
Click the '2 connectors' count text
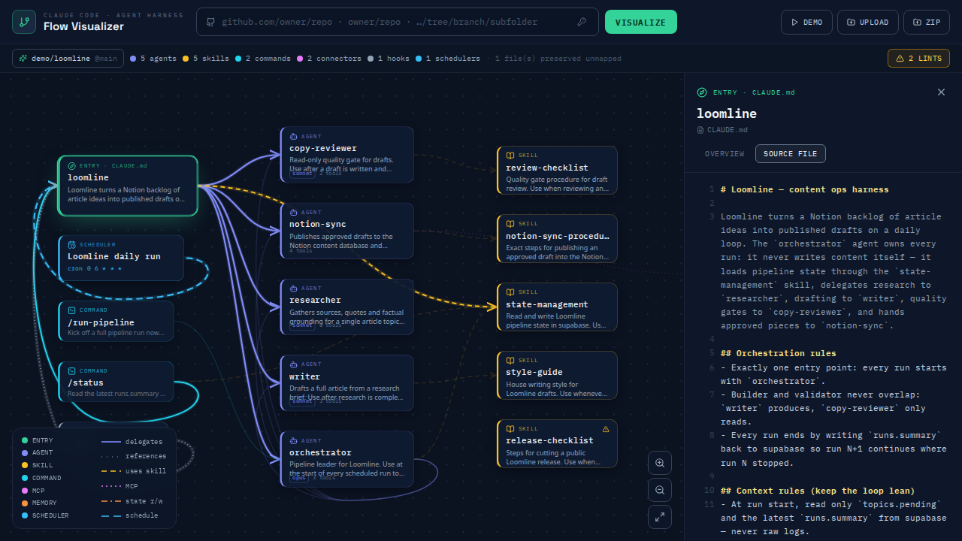[x=334, y=58]
